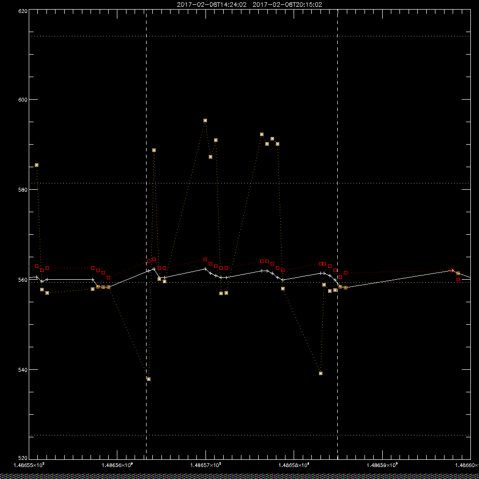The image size is (479, 479).
Task: Click the left vertical dashed marker line
Action: coord(146,234)
